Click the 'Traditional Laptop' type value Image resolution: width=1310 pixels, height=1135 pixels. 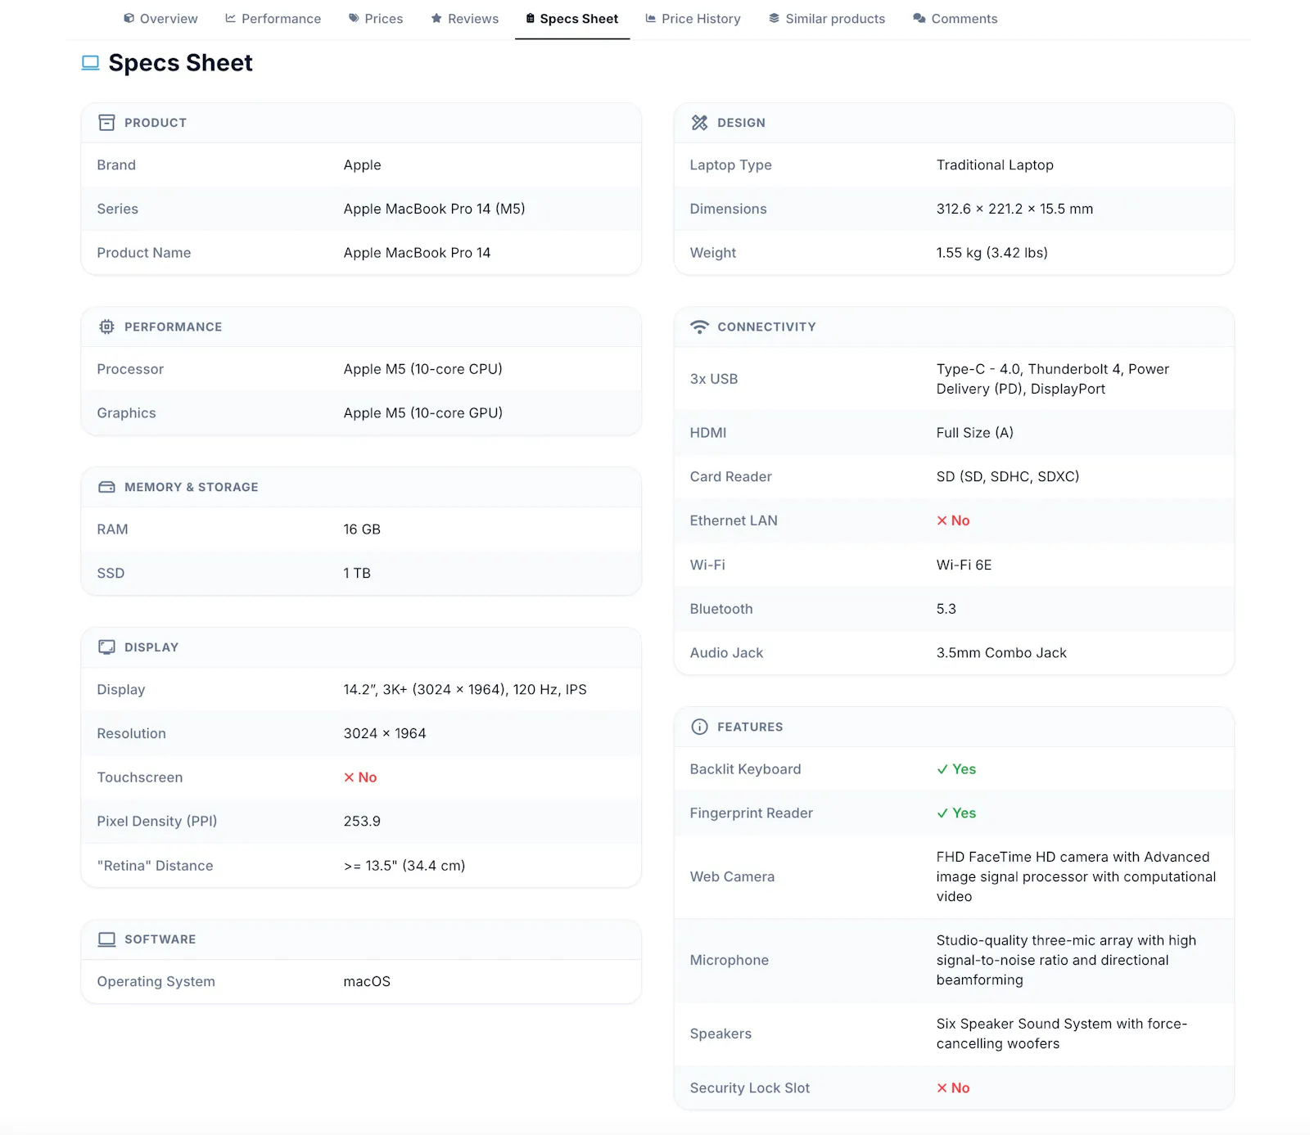(995, 165)
